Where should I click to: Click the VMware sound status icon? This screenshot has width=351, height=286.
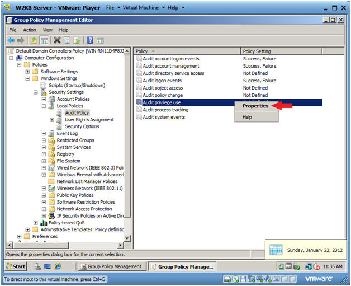(x=268, y=279)
